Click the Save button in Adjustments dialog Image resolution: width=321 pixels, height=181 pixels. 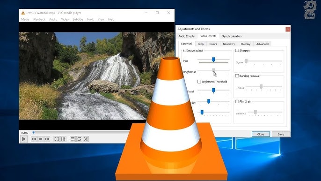281,134
